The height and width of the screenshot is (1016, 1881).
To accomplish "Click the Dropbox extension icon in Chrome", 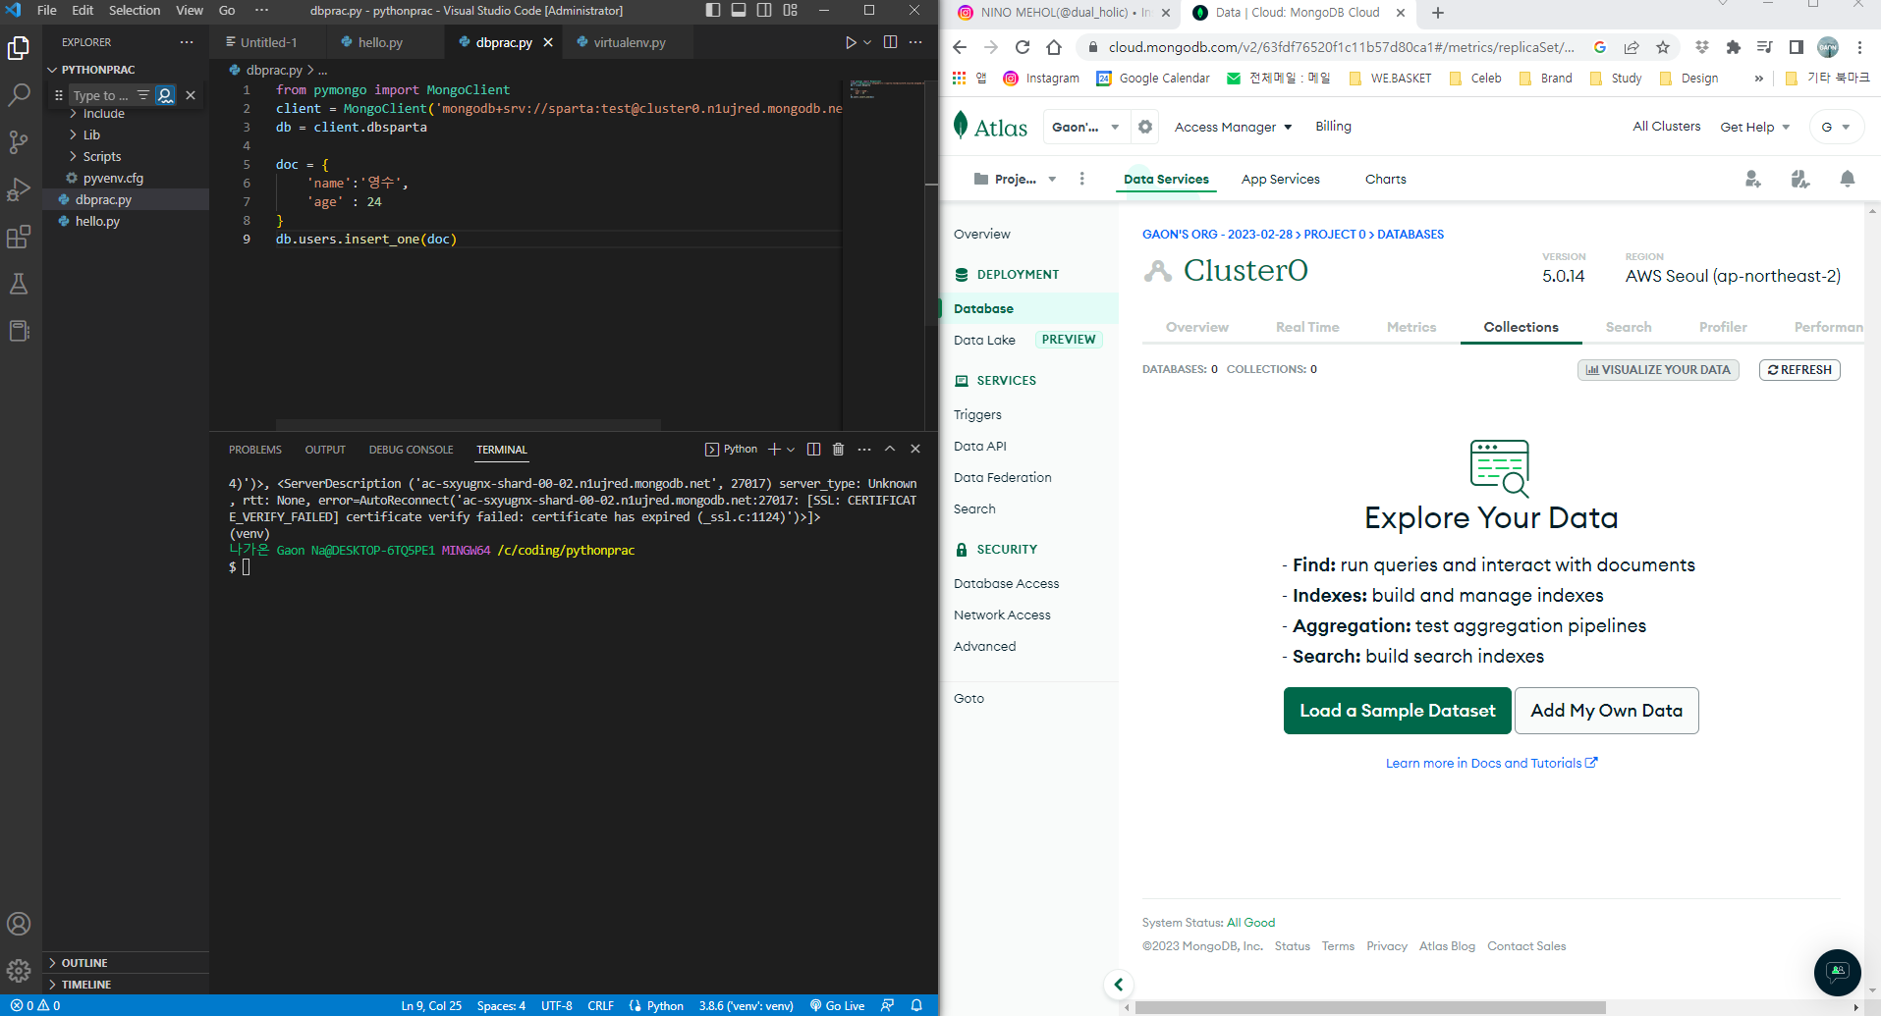I will (x=1702, y=47).
